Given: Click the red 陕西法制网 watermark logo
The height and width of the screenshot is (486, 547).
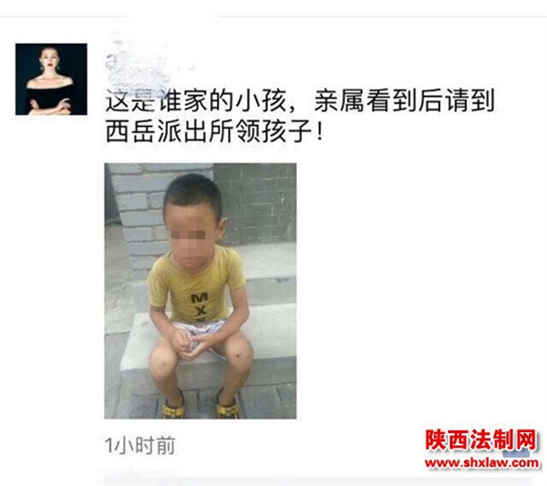Looking at the screenshot, I should [480, 440].
